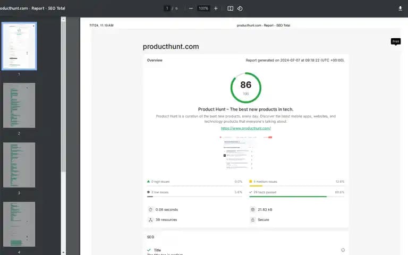The width and height of the screenshot is (408, 255).
Task: Click the thumbnail sidebar scrollbar
Action: (x=63, y=96)
